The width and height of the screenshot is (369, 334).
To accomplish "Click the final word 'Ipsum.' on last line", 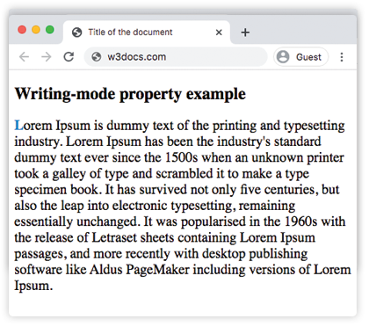I will (x=33, y=286).
